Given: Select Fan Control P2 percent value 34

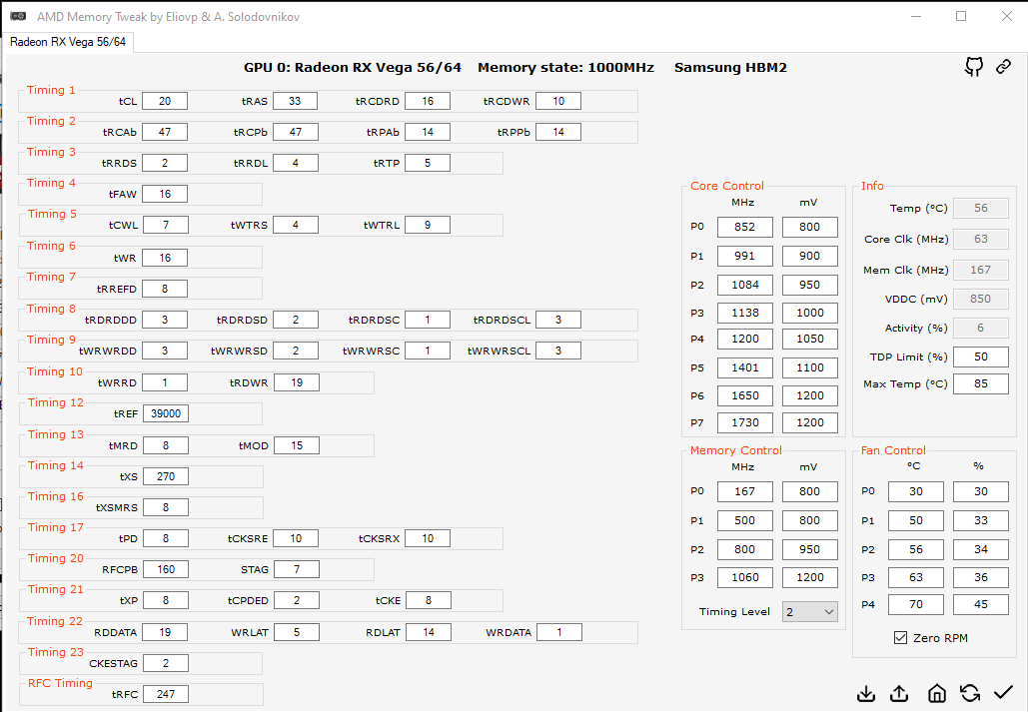Looking at the screenshot, I should click(981, 549).
